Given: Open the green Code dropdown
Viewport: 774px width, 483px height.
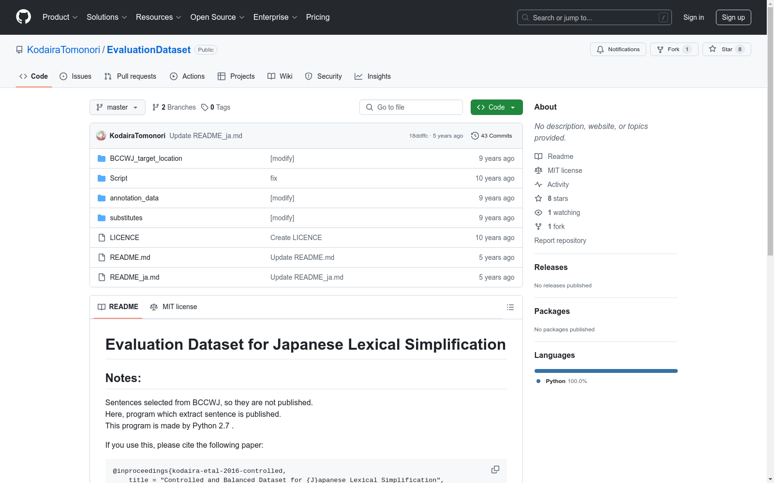Looking at the screenshot, I should click(496, 107).
